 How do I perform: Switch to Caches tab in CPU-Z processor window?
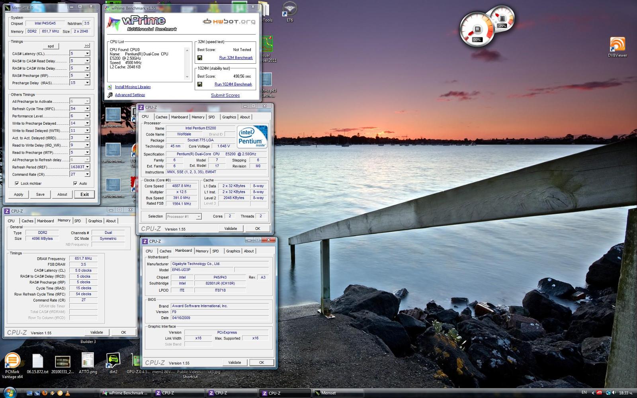coord(161,117)
